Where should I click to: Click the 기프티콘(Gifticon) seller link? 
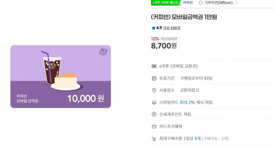click(219, 3)
